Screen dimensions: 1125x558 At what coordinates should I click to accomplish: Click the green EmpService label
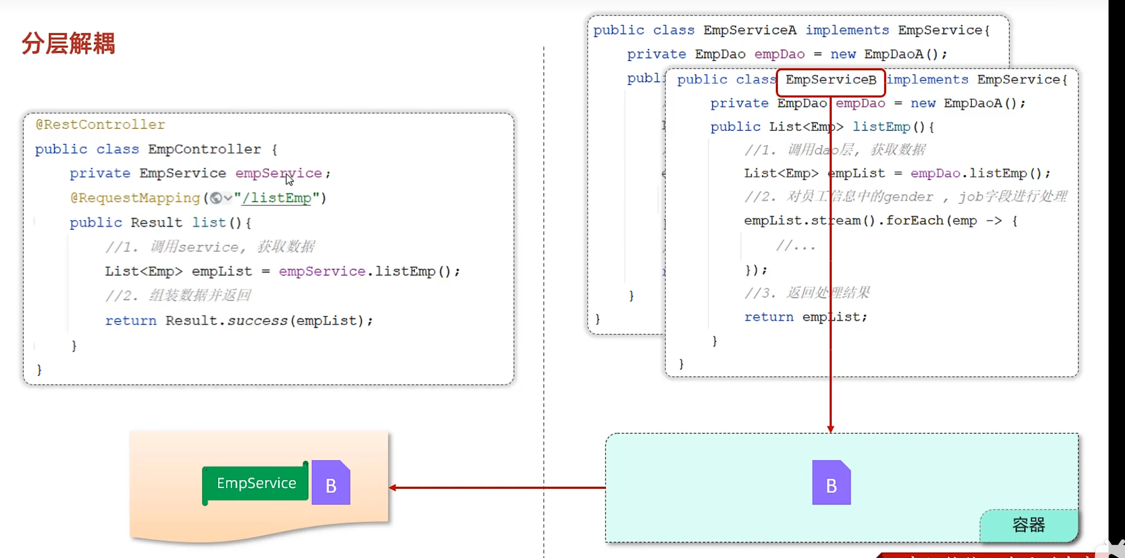(x=256, y=483)
